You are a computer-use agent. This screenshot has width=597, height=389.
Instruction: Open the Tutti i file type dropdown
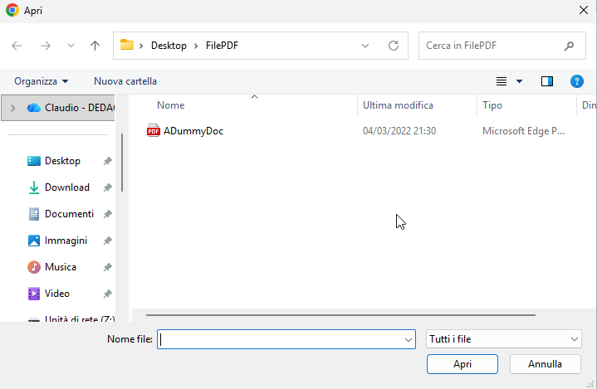coord(503,339)
